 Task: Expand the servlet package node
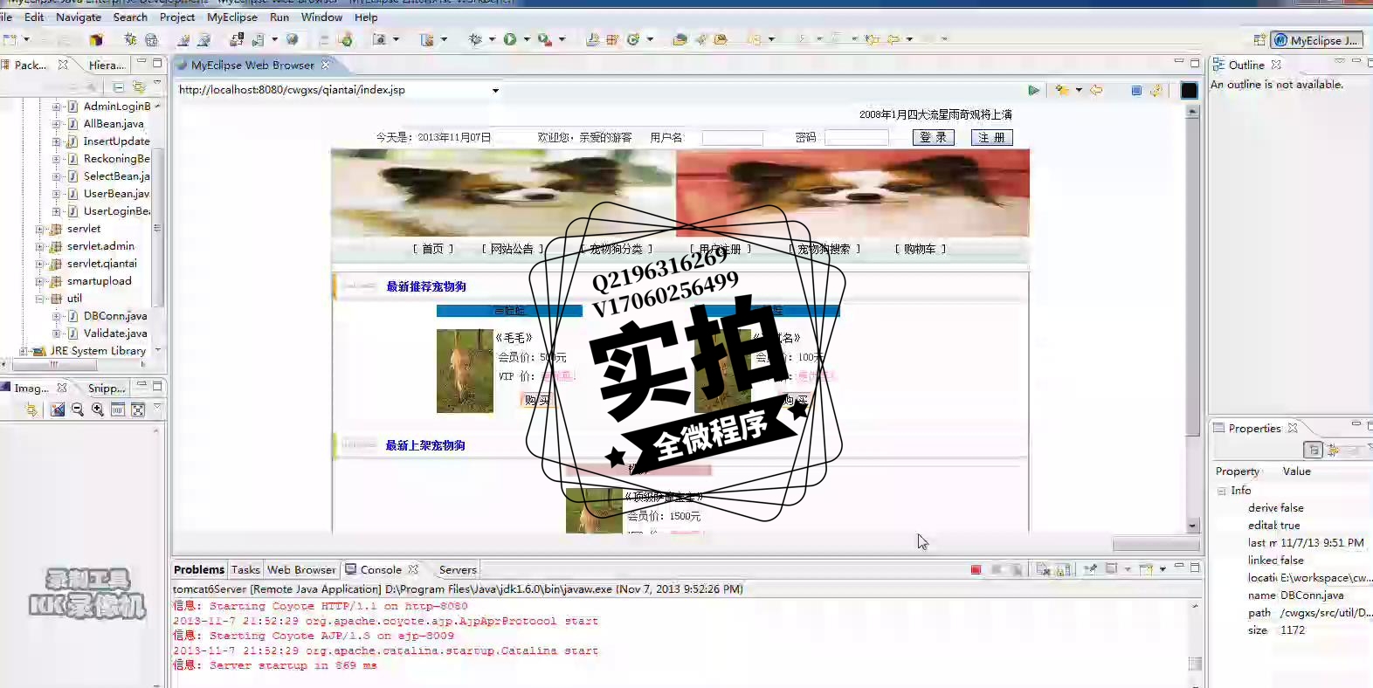[x=39, y=229]
